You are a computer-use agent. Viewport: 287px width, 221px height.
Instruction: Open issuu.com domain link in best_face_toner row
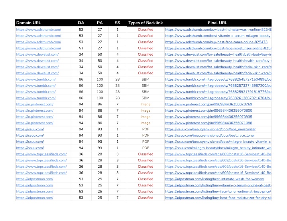[30, 136]
